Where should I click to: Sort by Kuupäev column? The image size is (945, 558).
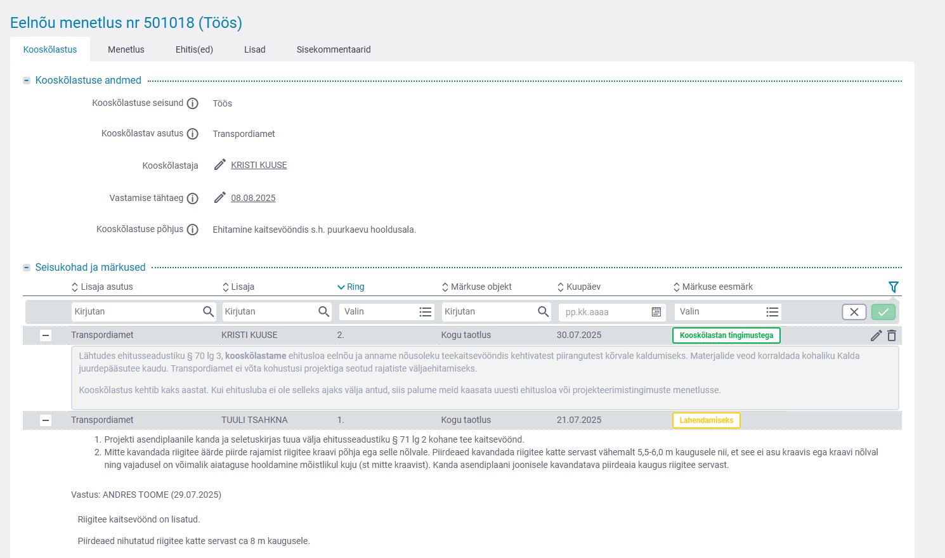pos(579,287)
